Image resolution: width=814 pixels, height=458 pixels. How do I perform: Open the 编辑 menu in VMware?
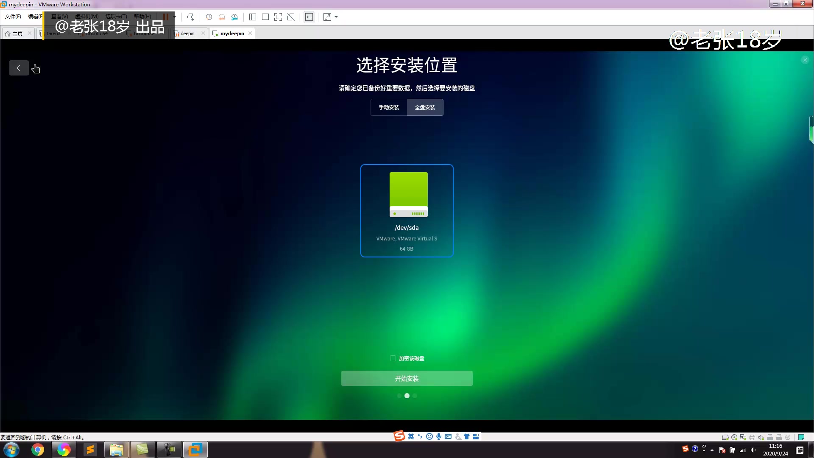click(35, 17)
